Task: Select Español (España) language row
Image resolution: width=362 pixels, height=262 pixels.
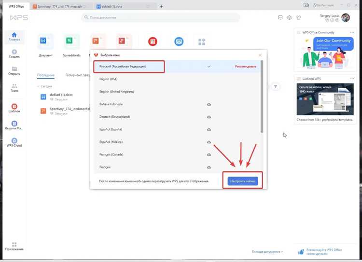Action: (177, 129)
